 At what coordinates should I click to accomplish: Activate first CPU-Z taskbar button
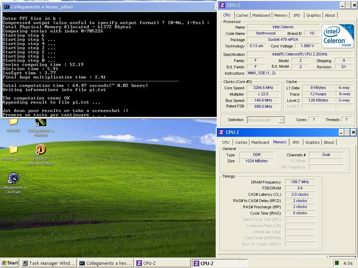coord(163,263)
